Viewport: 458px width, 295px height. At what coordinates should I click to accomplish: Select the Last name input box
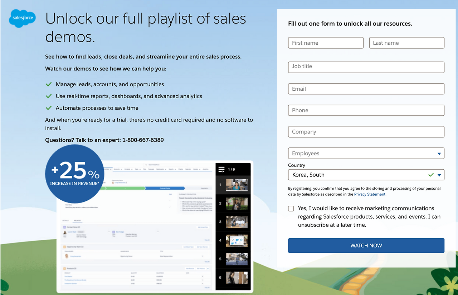[x=407, y=43]
